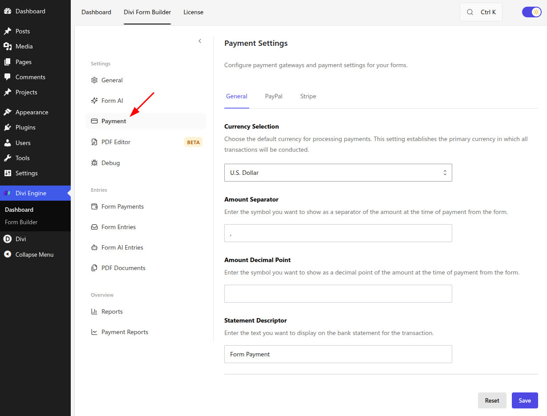
Task: Click the Pages icon in sidebar
Action: point(8,62)
